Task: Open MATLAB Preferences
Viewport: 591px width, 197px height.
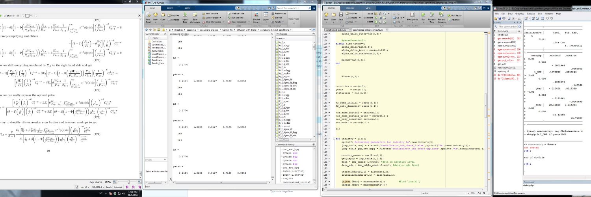Action: 279,13
